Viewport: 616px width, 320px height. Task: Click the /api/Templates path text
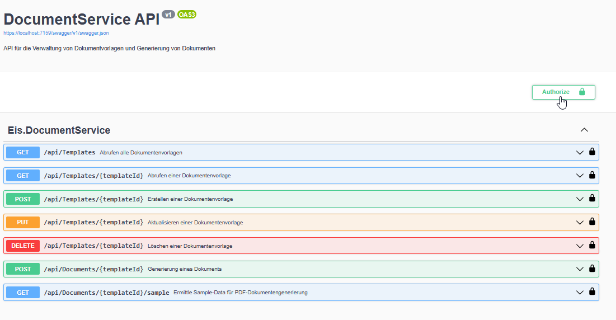[x=69, y=152]
